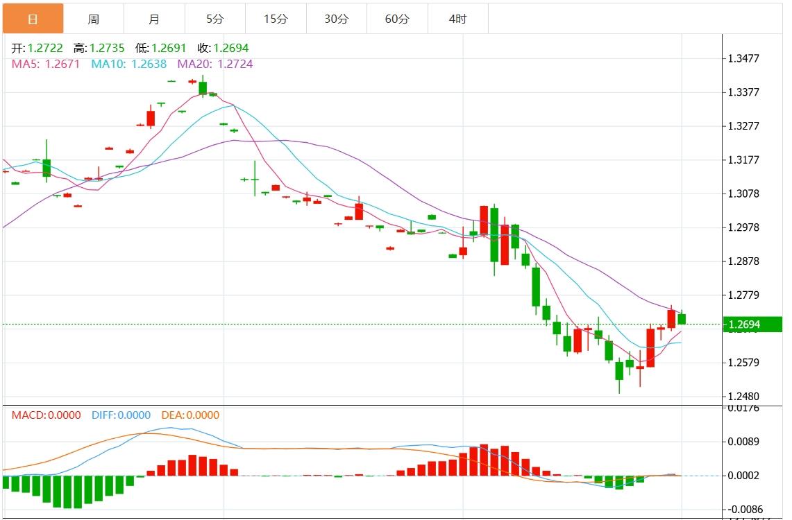Select the 60分 interval tab
792x520 pixels.
coord(397,19)
